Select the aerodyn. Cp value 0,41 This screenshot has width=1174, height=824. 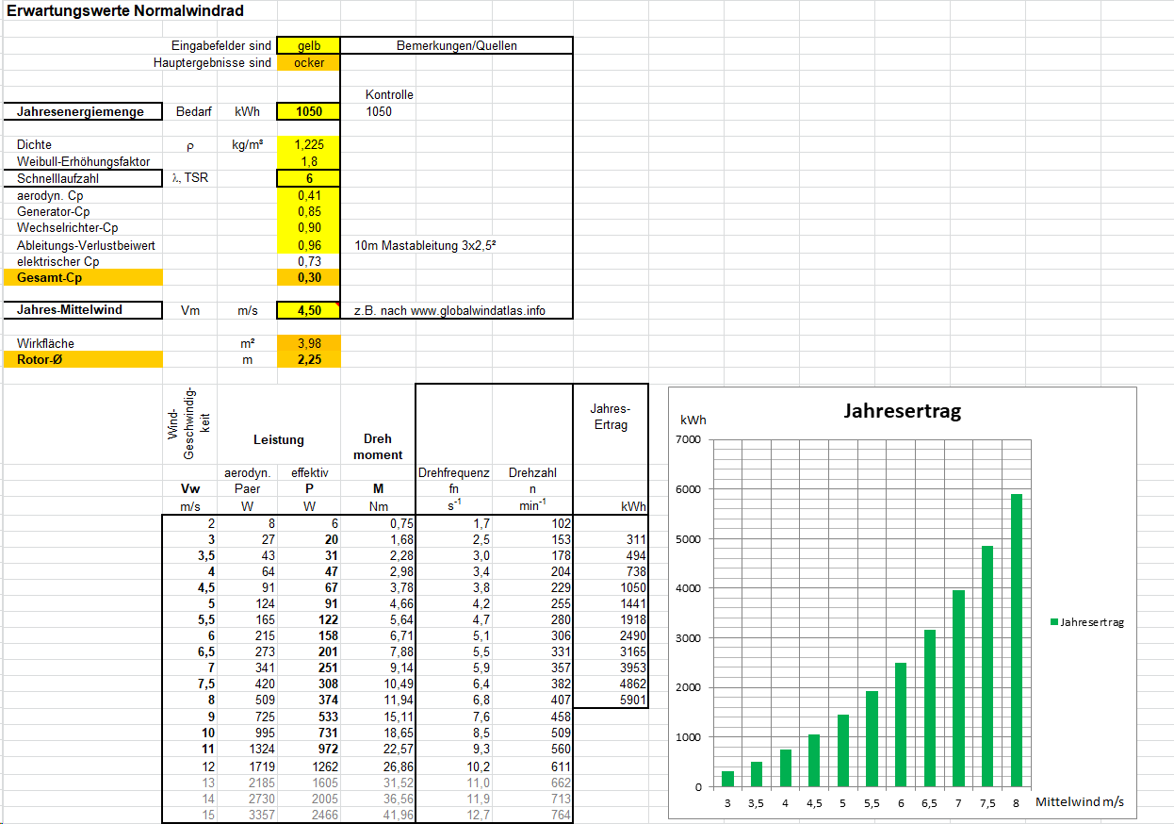point(308,195)
